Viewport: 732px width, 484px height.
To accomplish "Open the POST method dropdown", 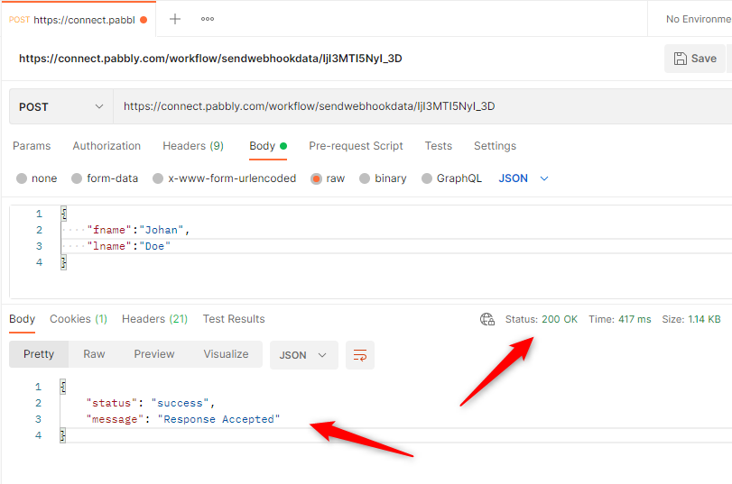I will tap(61, 106).
